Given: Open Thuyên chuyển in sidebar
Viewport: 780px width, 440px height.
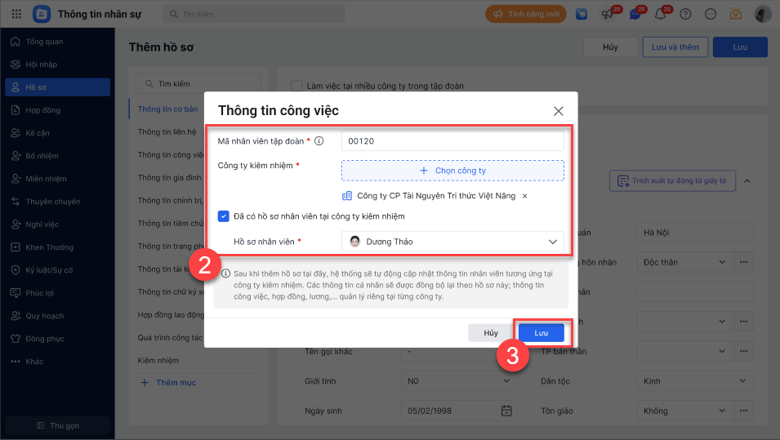Looking at the screenshot, I should point(58,202).
